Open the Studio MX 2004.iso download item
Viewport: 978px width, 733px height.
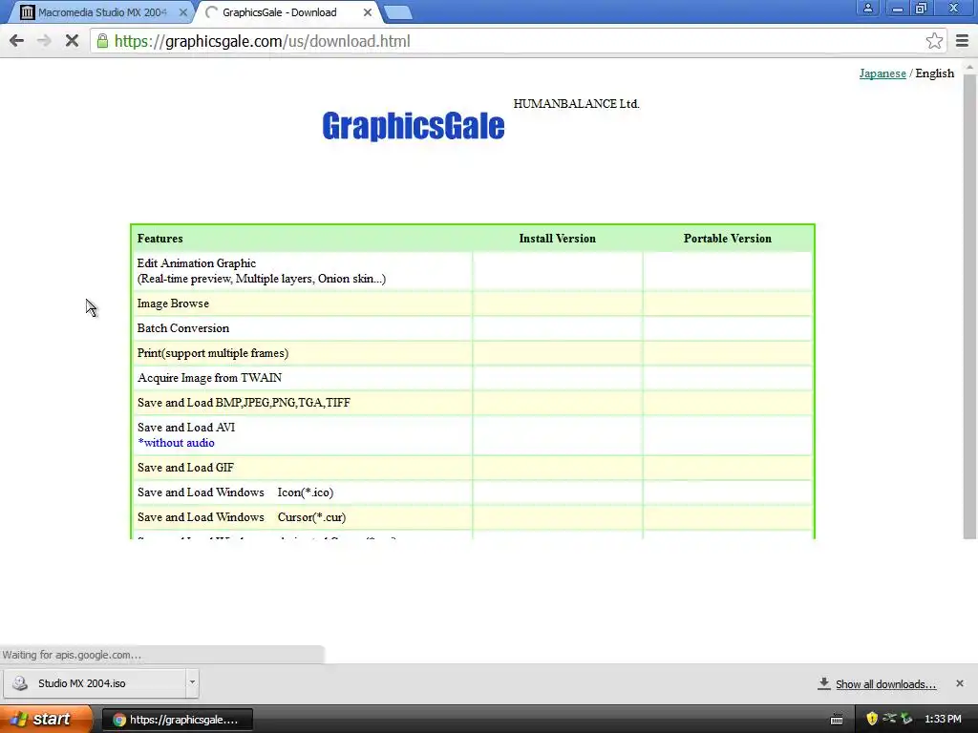click(x=94, y=683)
